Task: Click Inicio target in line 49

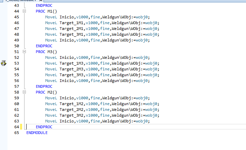Action: pos(67,40)
